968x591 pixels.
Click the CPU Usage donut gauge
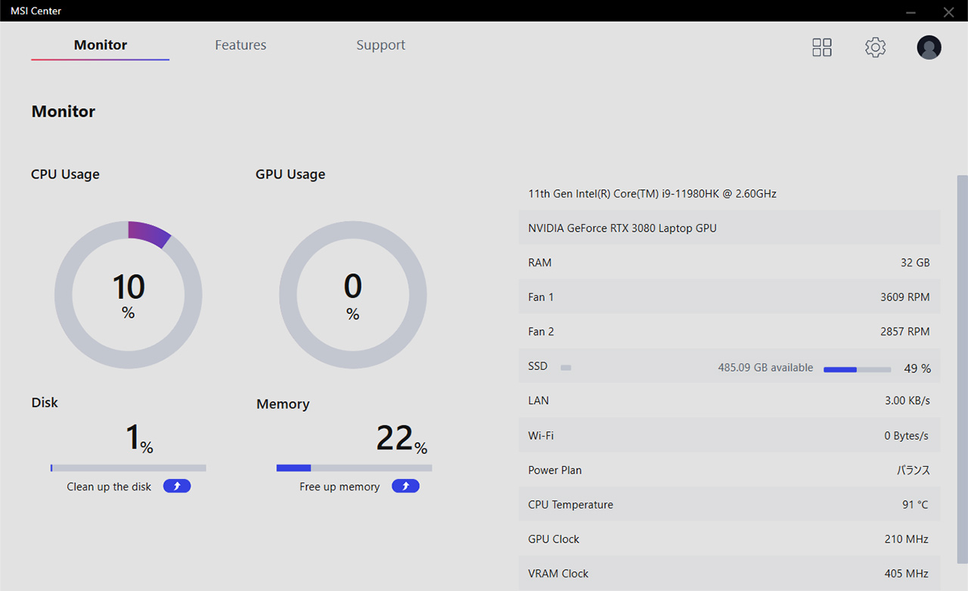click(128, 295)
